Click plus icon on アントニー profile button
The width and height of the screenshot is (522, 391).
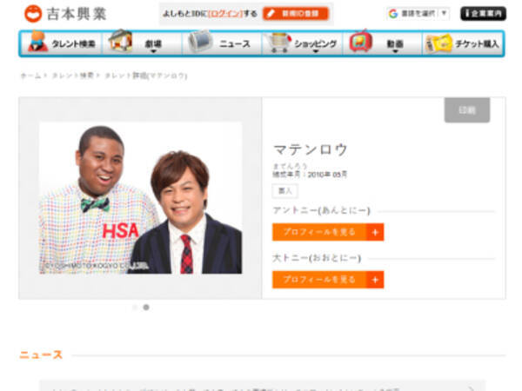tap(375, 232)
